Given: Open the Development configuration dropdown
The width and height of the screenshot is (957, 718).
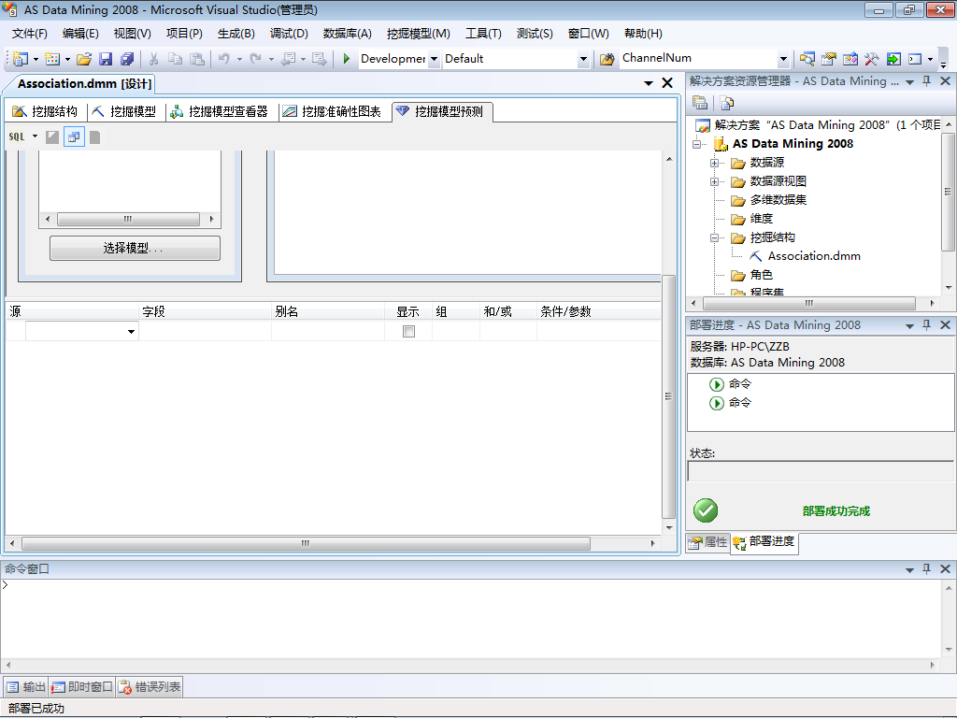Looking at the screenshot, I should 434,59.
